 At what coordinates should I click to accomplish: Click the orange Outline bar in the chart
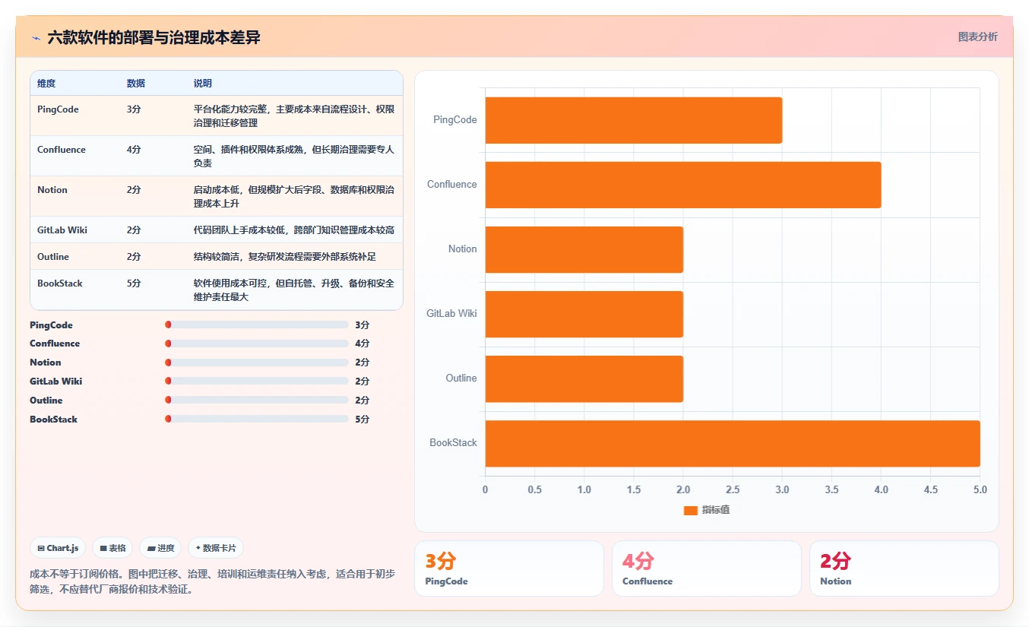point(584,378)
